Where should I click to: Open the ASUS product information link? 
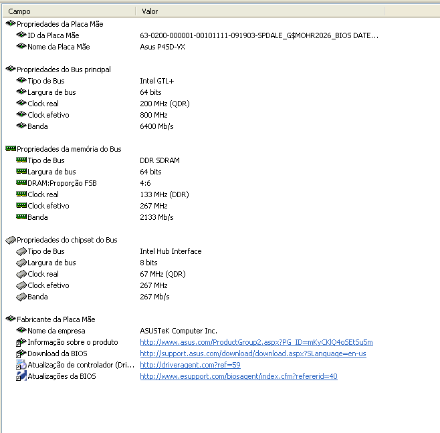[256, 342]
